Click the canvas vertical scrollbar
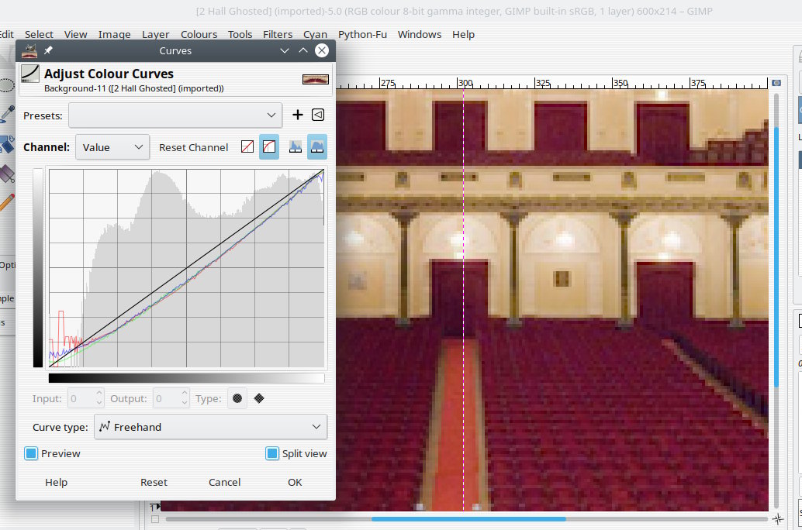Viewport: 802px width, 530px height. click(x=776, y=256)
